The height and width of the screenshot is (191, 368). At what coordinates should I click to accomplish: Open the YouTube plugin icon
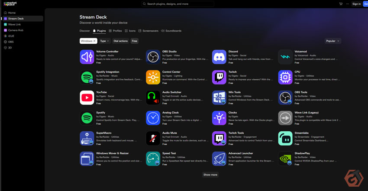(87, 97)
